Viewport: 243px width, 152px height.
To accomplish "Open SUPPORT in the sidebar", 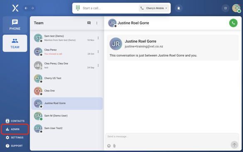I will tap(14, 146).
